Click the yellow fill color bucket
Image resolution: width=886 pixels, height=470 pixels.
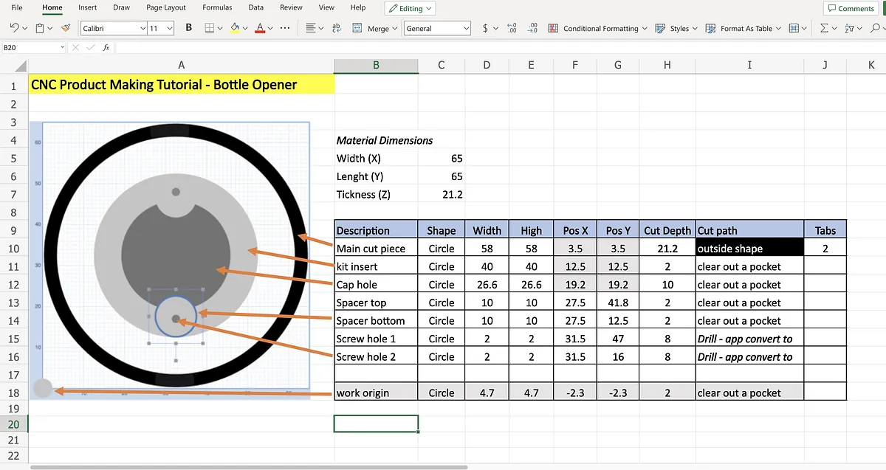click(x=235, y=28)
